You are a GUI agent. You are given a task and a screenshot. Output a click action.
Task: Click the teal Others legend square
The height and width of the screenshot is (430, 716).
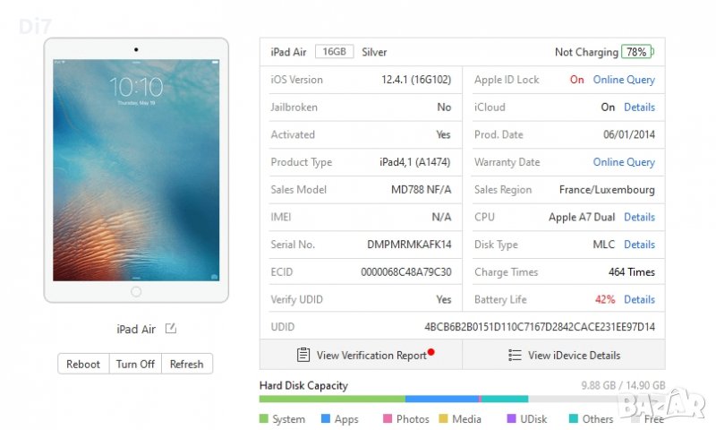click(x=573, y=418)
